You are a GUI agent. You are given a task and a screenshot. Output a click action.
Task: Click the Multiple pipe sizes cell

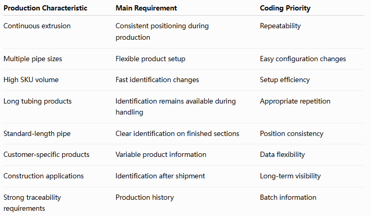tap(33, 59)
